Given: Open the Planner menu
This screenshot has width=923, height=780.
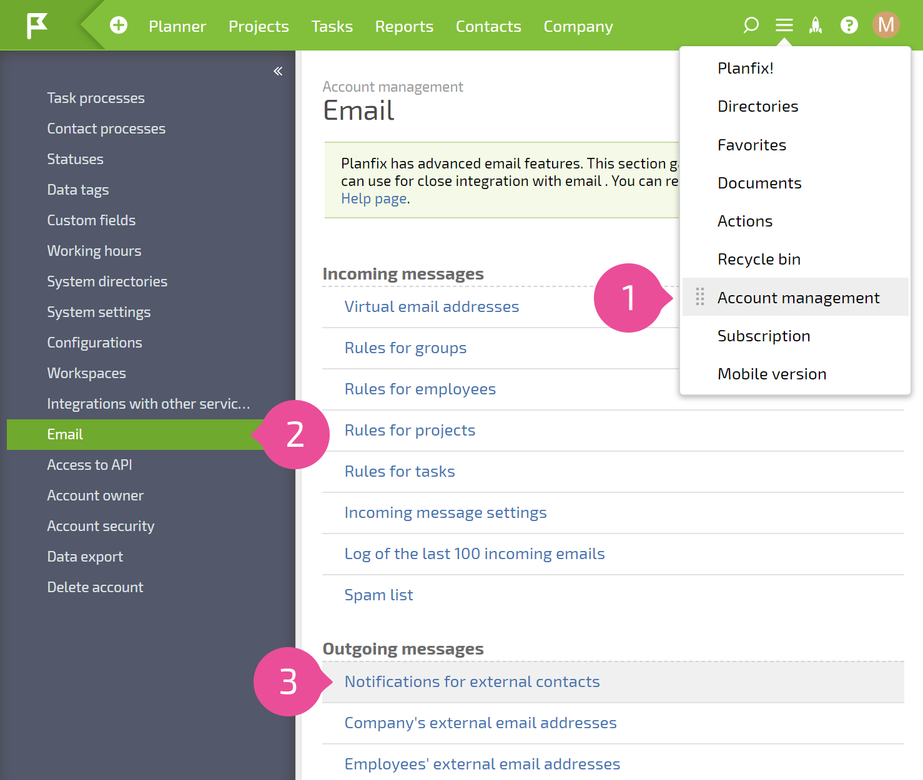Looking at the screenshot, I should coord(177,26).
